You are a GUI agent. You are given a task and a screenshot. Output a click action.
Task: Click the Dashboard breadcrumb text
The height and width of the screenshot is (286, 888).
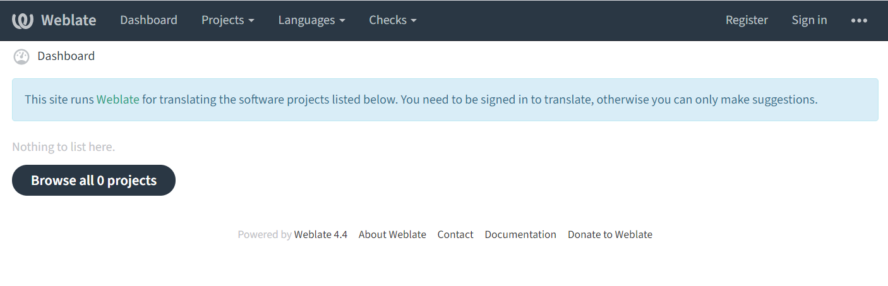pyautogui.click(x=66, y=56)
